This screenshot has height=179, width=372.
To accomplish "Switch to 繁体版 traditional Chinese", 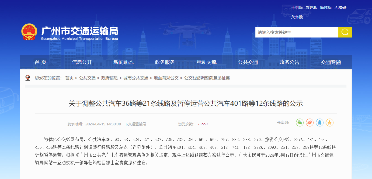I will [x=311, y=7].
